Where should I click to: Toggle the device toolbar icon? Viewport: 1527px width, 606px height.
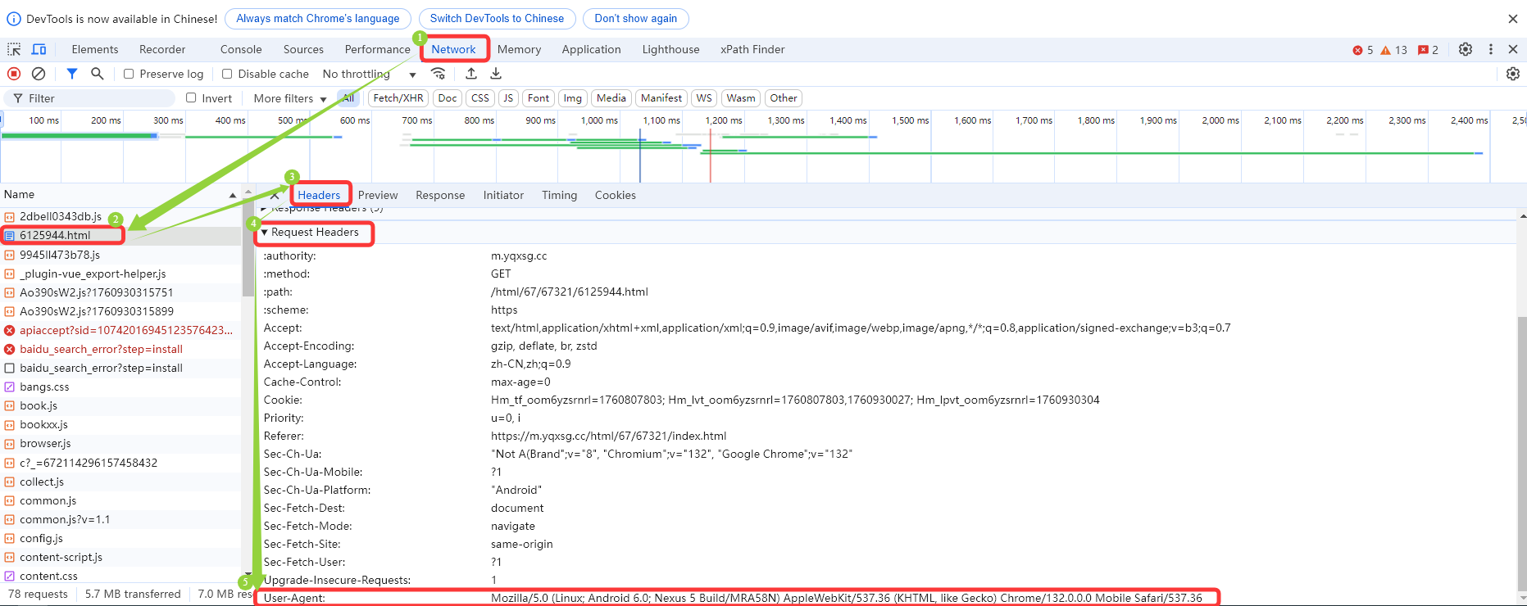tap(39, 49)
